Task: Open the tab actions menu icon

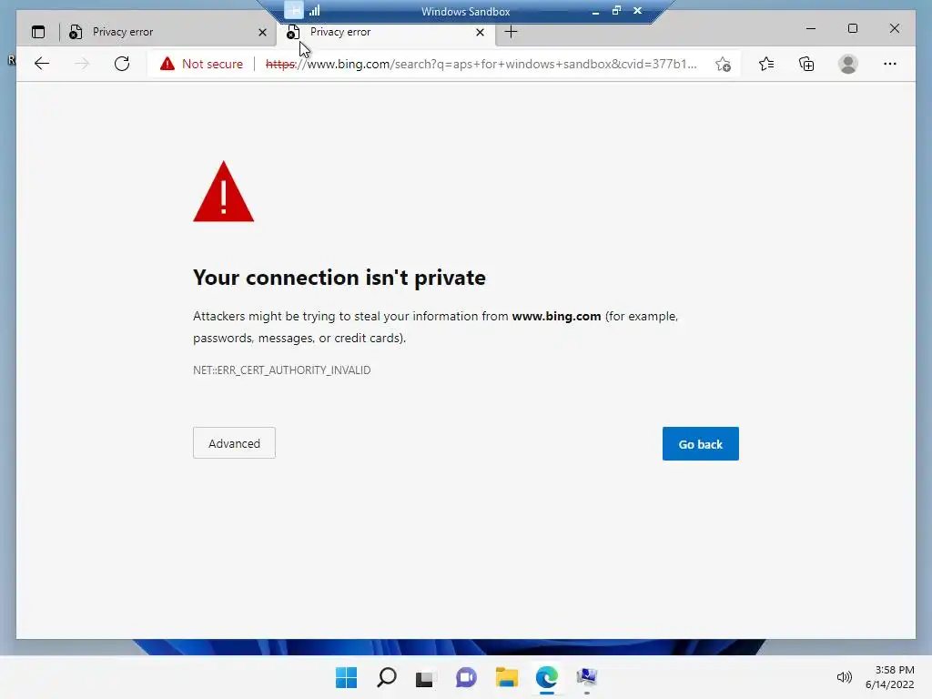Action: (x=38, y=32)
